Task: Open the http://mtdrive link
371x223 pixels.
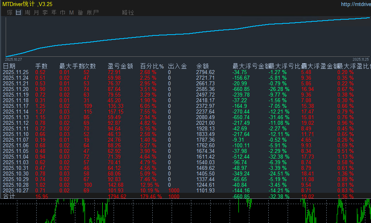Action: pyautogui.click(x=355, y=4)
